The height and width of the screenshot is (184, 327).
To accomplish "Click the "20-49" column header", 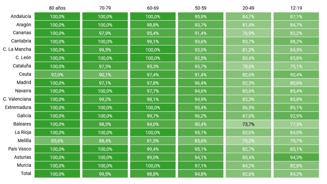I will pos(248,8).
